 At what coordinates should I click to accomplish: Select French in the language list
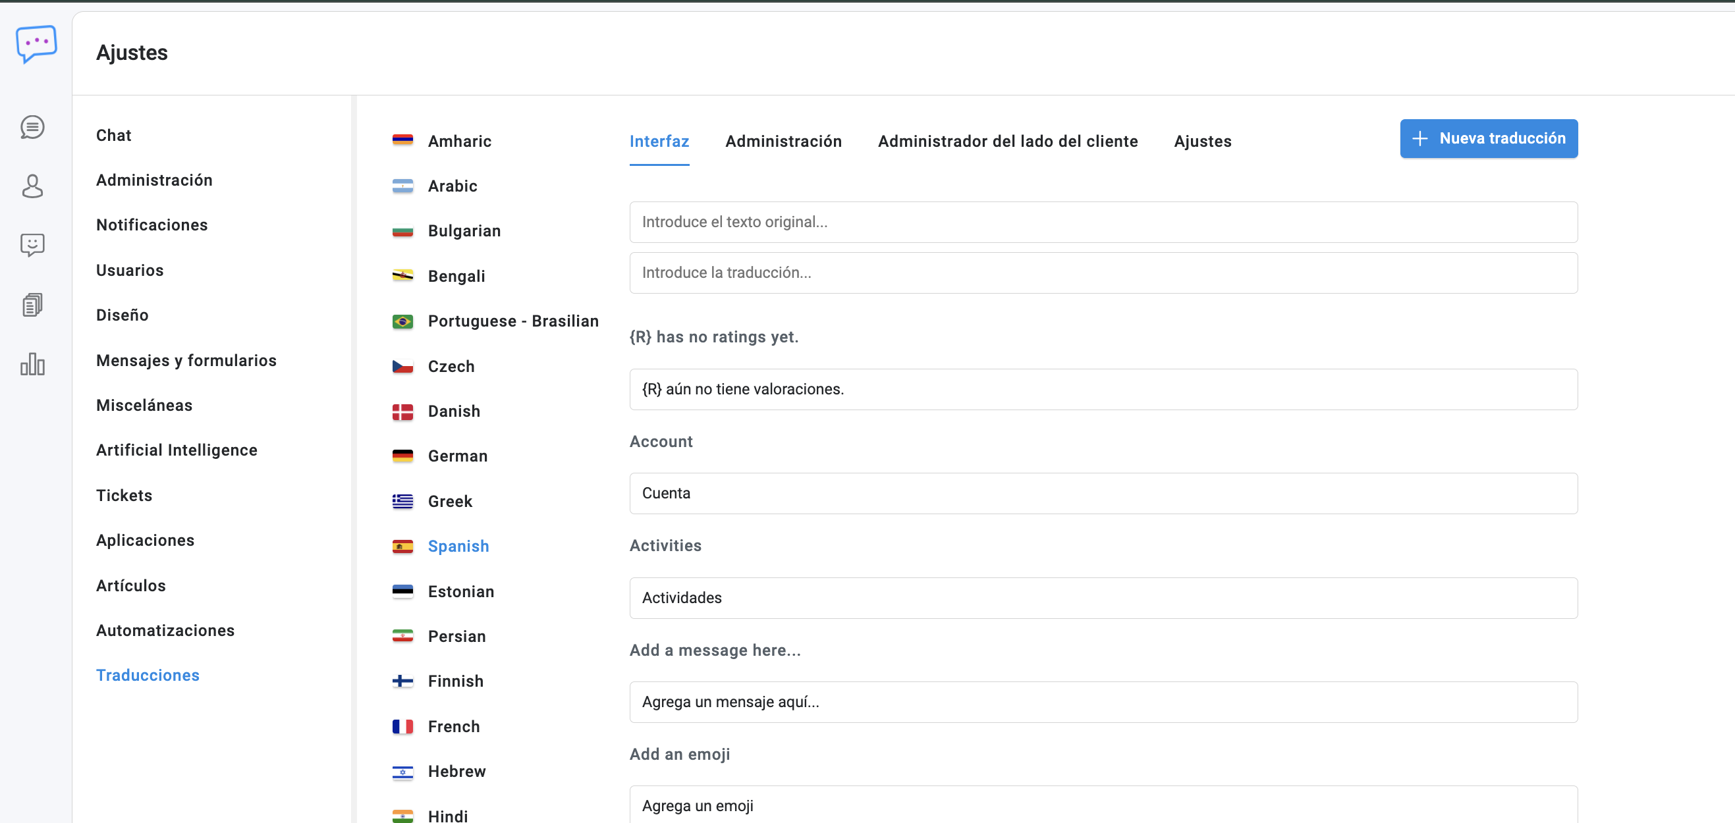coord(453,726)
